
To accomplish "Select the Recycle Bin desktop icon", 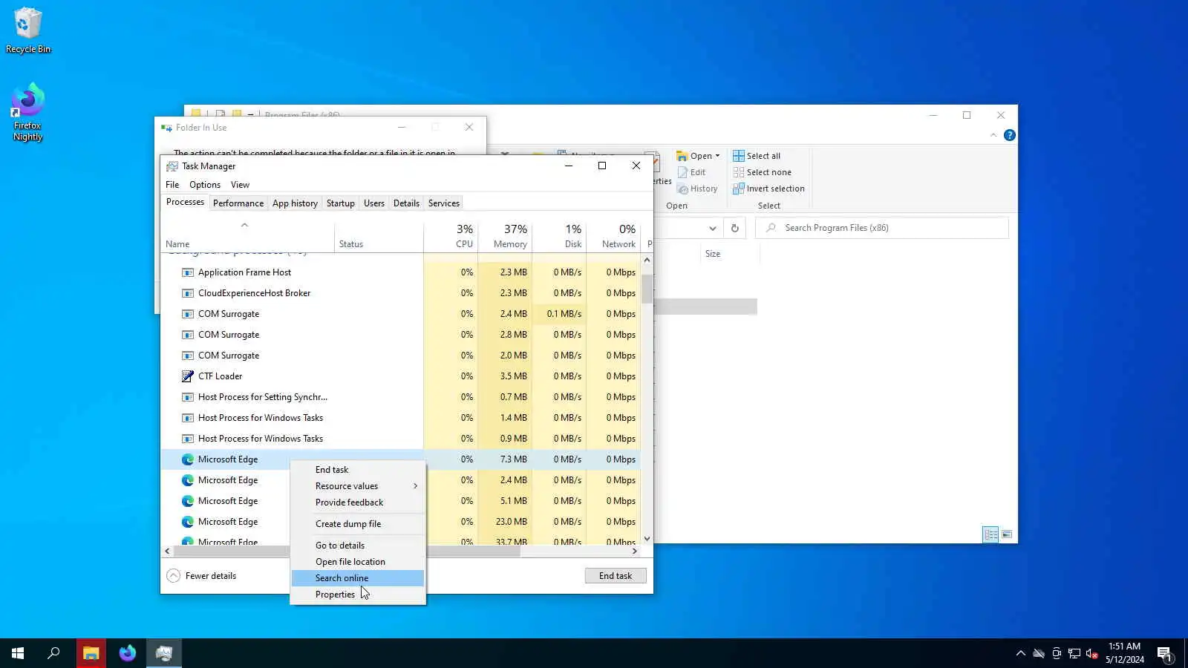I will 28,30.
